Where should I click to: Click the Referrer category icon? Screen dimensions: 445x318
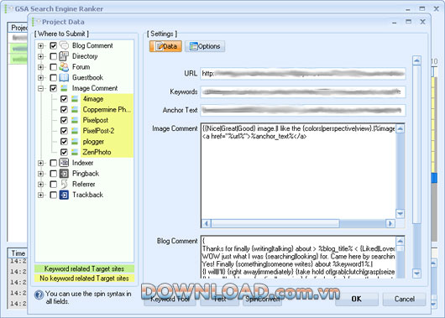[64, 184]
